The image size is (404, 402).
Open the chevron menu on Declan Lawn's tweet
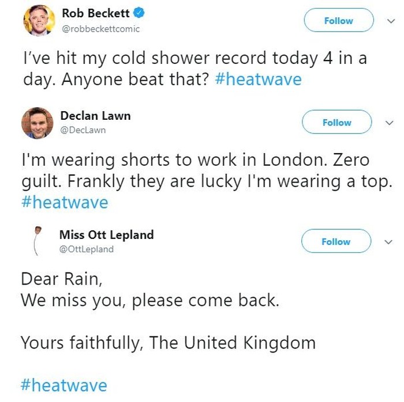click(389, 123)
